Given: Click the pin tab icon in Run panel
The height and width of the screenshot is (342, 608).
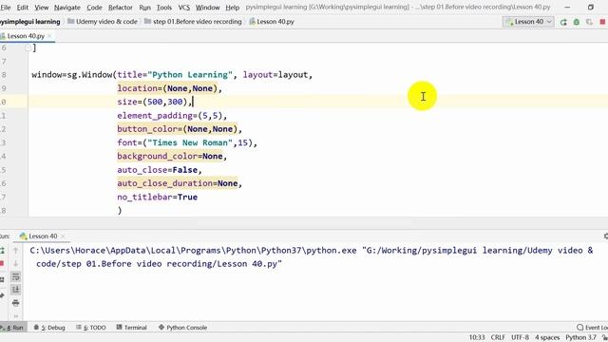Looking at the screenshot, I should 2,295.
